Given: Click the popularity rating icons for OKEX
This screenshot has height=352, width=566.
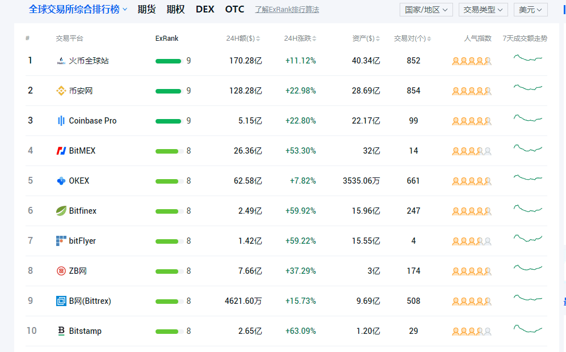Looking at the screenshot, I should click(472, 181).
